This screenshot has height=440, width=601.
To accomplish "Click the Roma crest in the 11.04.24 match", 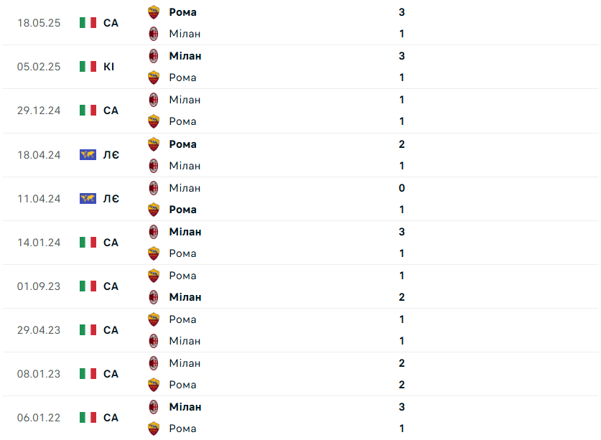I will point(154,210).
